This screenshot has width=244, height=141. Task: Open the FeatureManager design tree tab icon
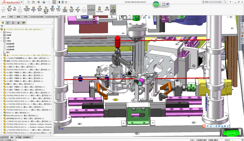[x=3, y=23]
